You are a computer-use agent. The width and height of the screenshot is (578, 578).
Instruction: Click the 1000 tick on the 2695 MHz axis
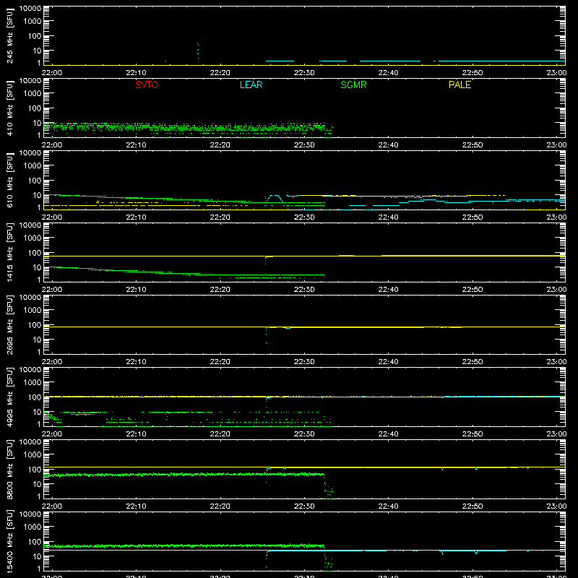tap(33, 311)
